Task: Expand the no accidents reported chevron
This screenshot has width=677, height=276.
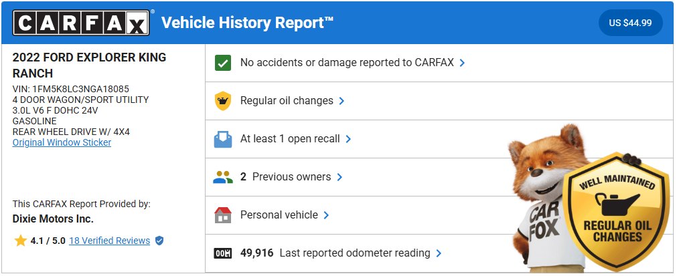Action: pyautogui.click(x=462, y=63)
